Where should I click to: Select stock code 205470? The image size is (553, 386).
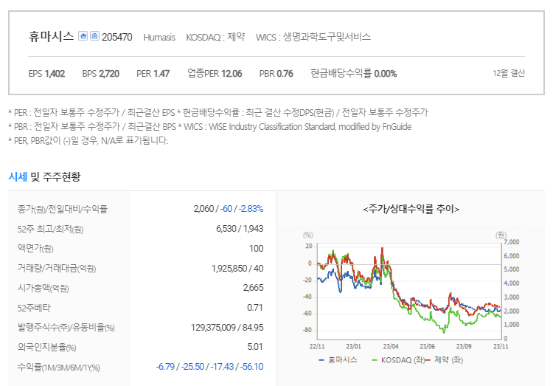click(117, 37)
